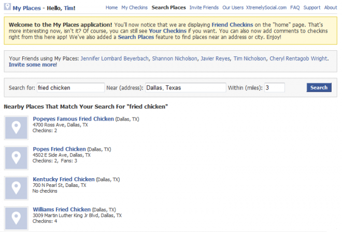Open the XtremelySocial.com link

[x=266, y=8]
